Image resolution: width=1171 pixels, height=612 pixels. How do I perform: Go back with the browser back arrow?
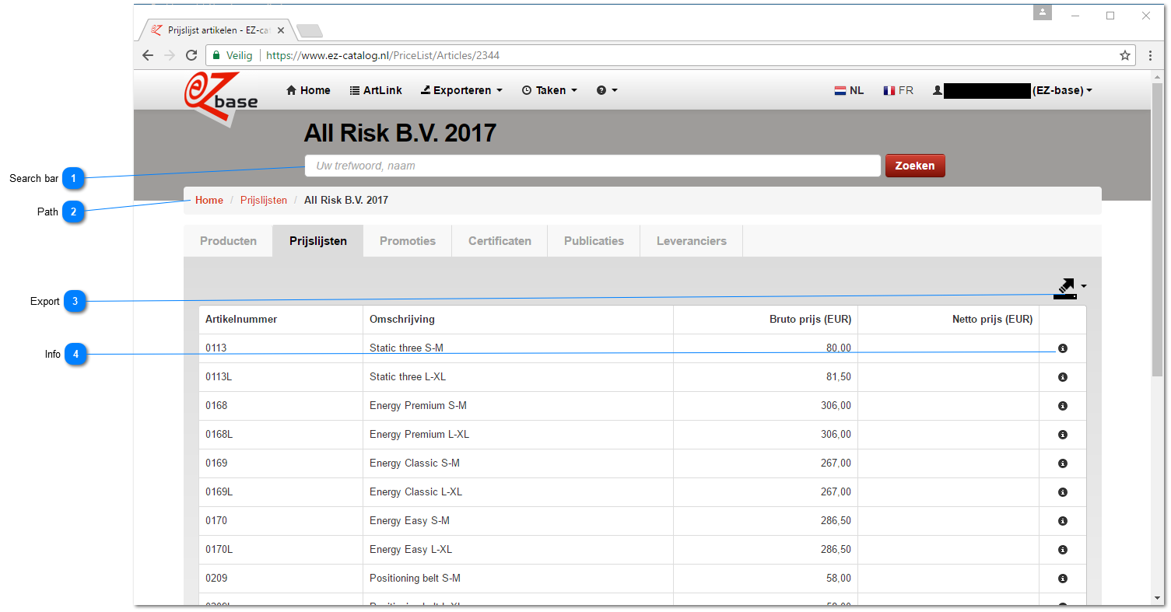[148, 55]
